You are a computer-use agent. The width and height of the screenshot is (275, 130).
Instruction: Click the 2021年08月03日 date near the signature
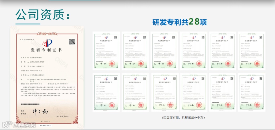click(62, 117)
